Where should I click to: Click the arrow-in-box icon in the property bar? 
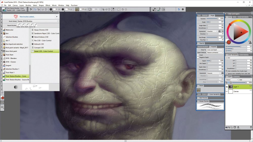click(113, 9)
